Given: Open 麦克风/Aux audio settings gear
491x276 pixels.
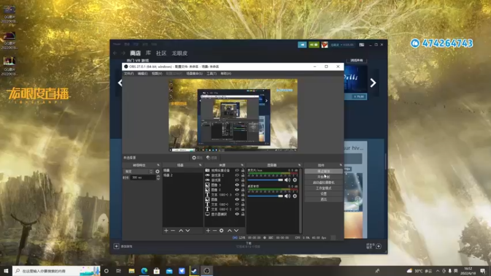Looking at the screenshot, I should [x=295, y=180].
